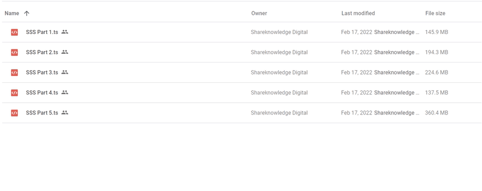Click Shareknowledge Digital owner of SSS Part 1.ts
The width and height of the screenshot is (482, 191).
(x=279, y=32)
